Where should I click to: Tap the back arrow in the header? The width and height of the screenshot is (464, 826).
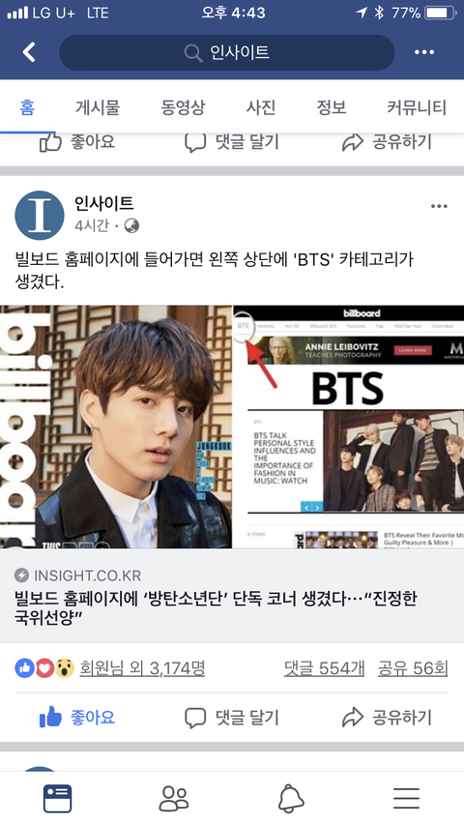pos(29,52)
